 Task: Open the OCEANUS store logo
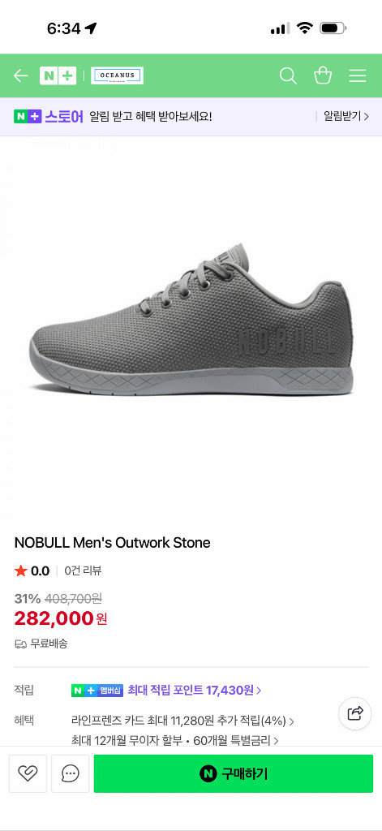(117, 75)
